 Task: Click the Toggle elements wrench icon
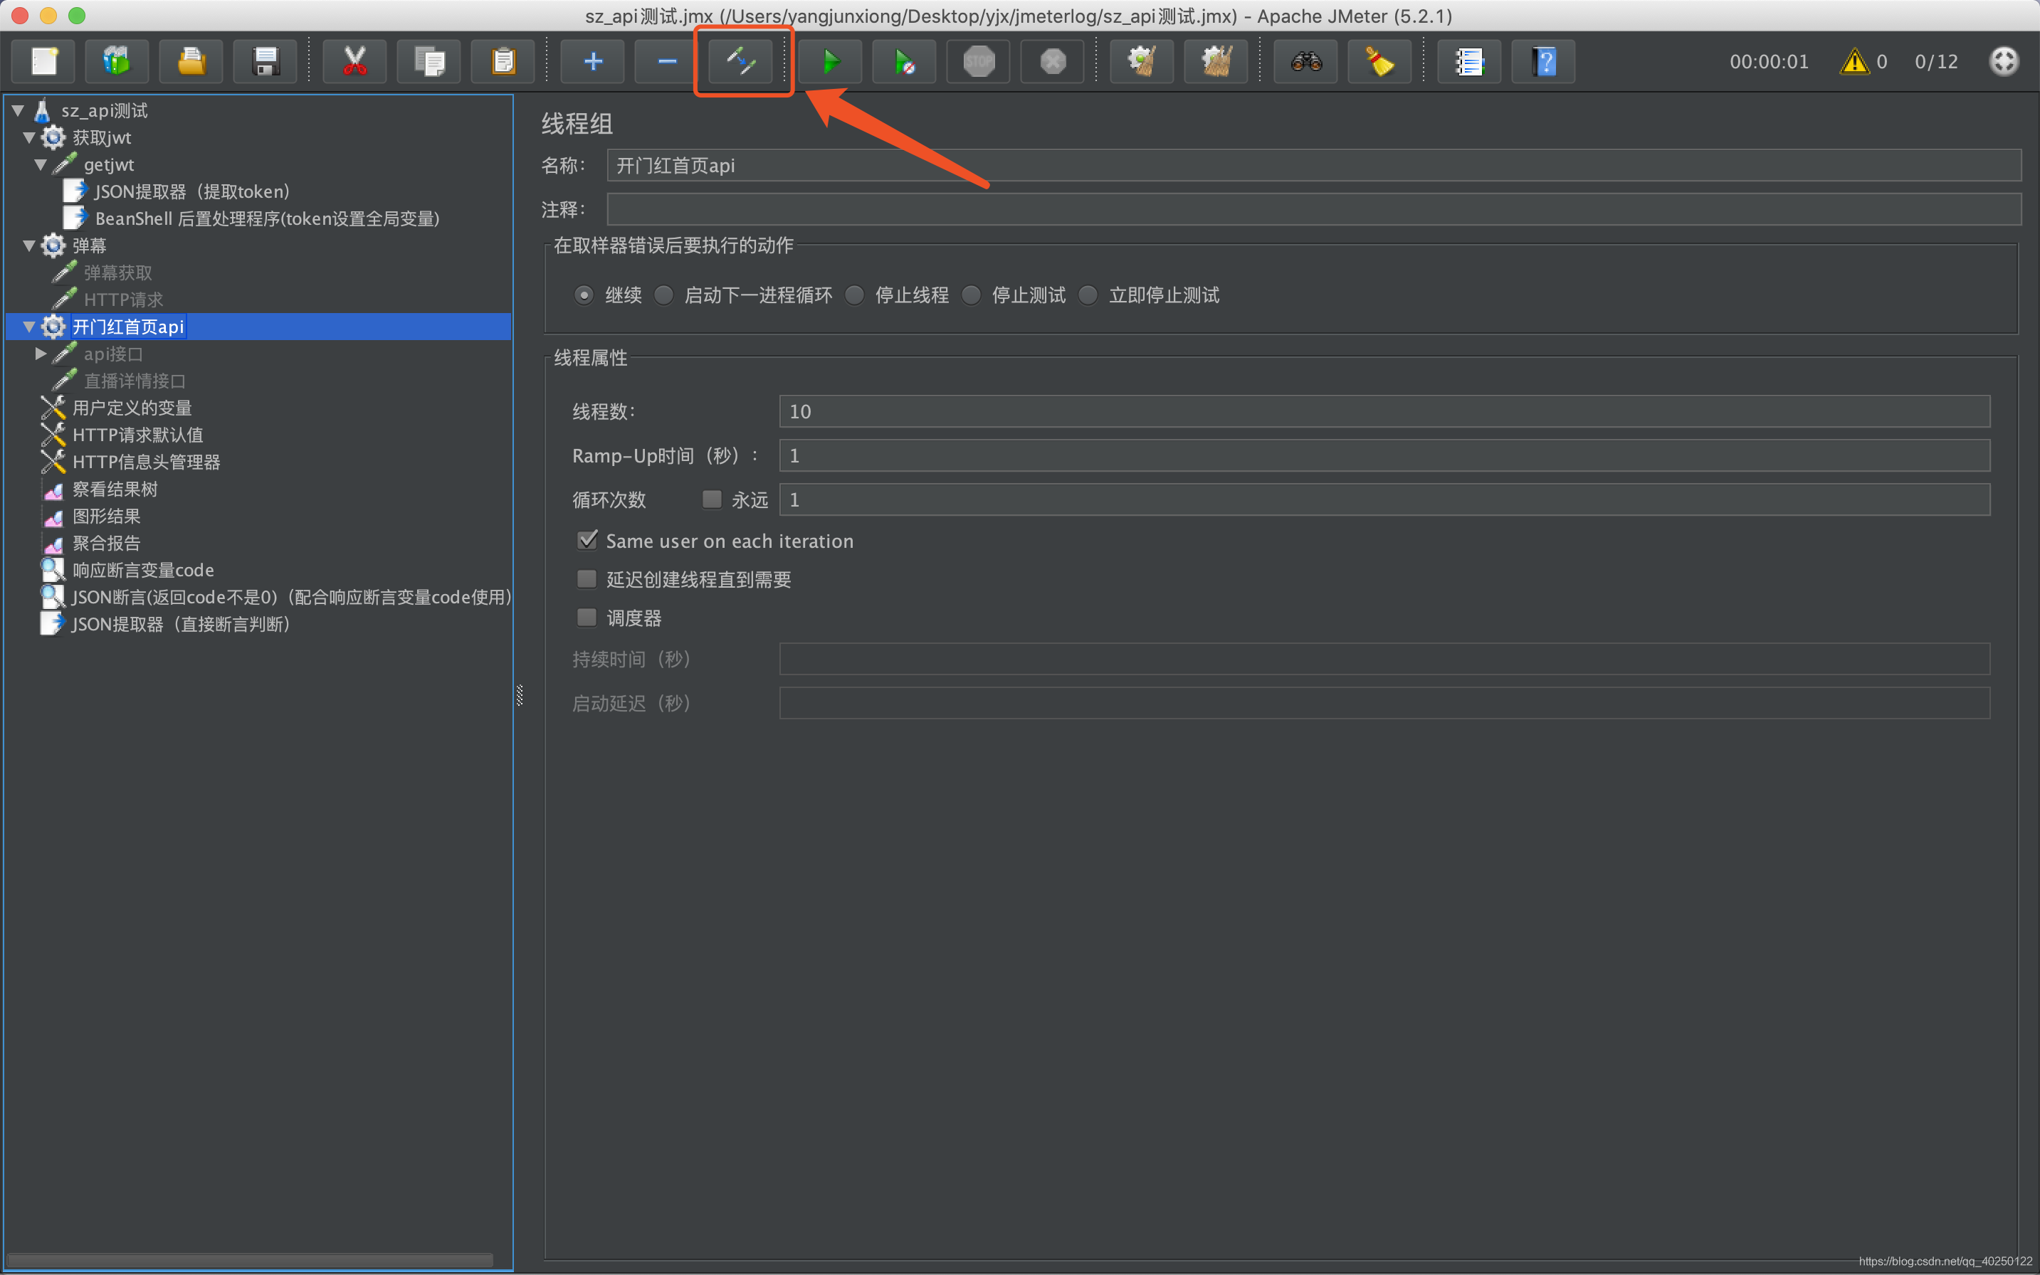742,62
